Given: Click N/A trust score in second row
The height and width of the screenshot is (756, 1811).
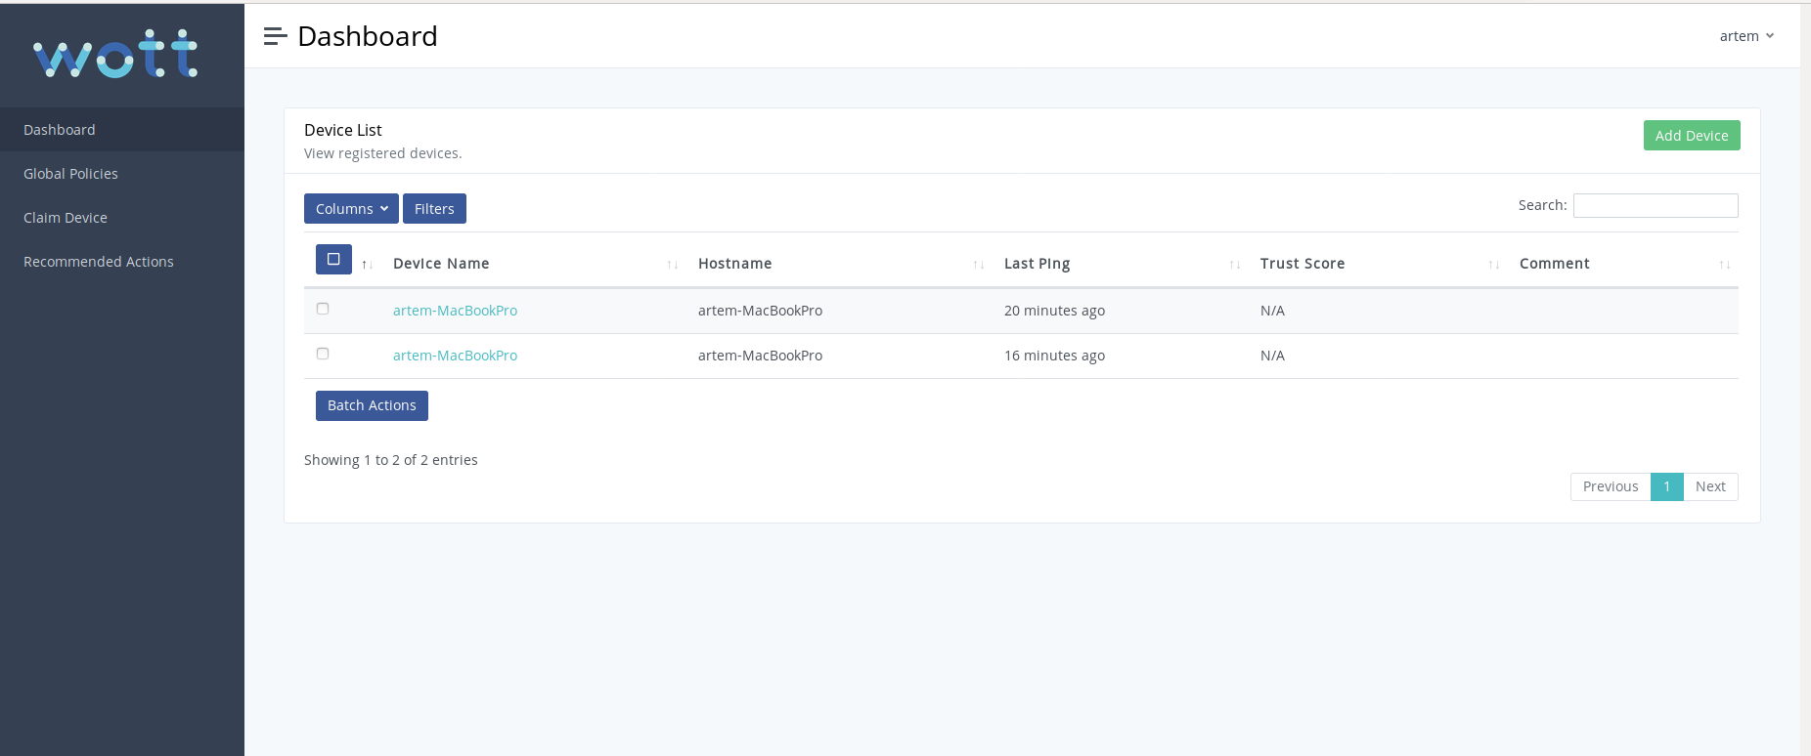Looking at the screenshot, I should pos(1272,356).
